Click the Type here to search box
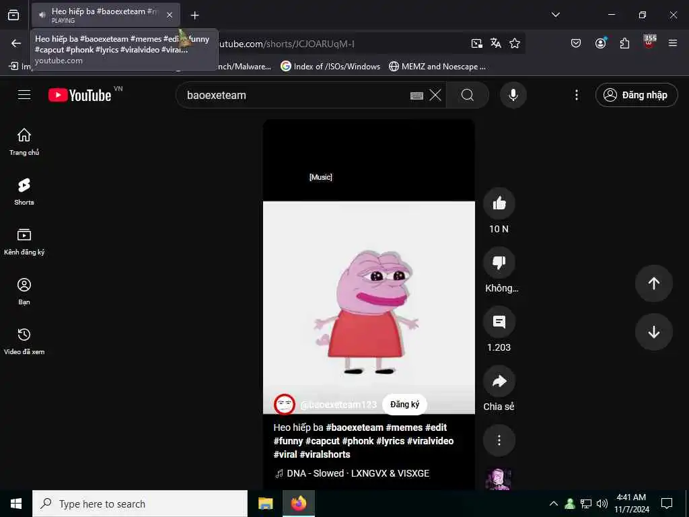The width and height of the screenshot is (689, 517). click(140, 504)
